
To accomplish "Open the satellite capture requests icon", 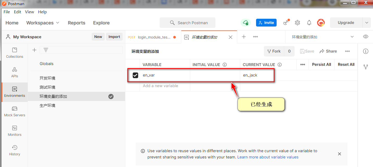I will (x=286, y=23).
